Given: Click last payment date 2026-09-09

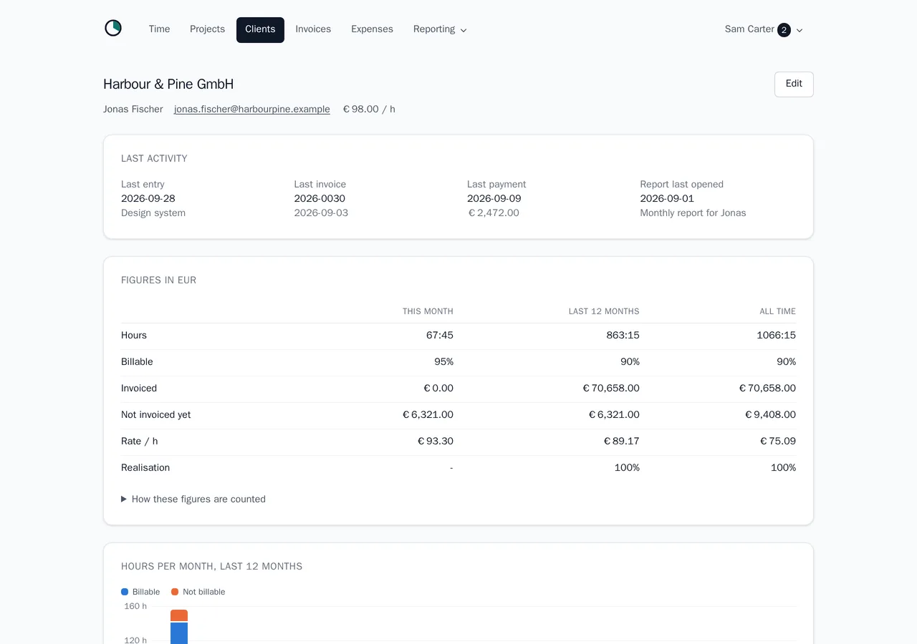Looking at the screenshot, I should click(x=494, y=199).
